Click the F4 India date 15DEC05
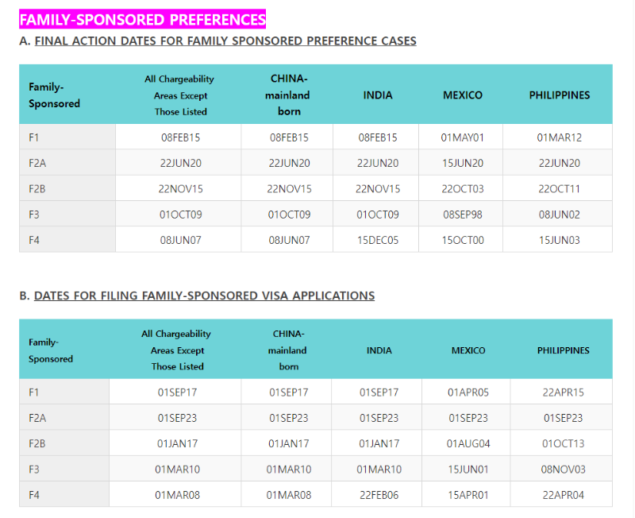The height and width of the screenshot is (518, 635). point(378,240)
